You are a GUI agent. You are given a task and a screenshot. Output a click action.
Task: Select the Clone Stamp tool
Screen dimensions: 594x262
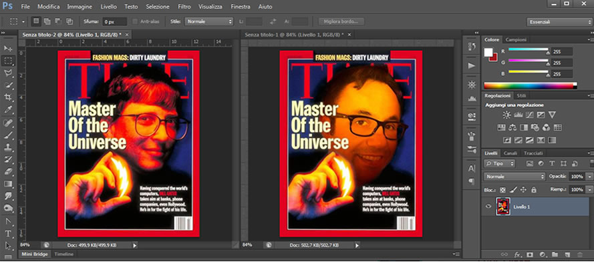(8, 147)
